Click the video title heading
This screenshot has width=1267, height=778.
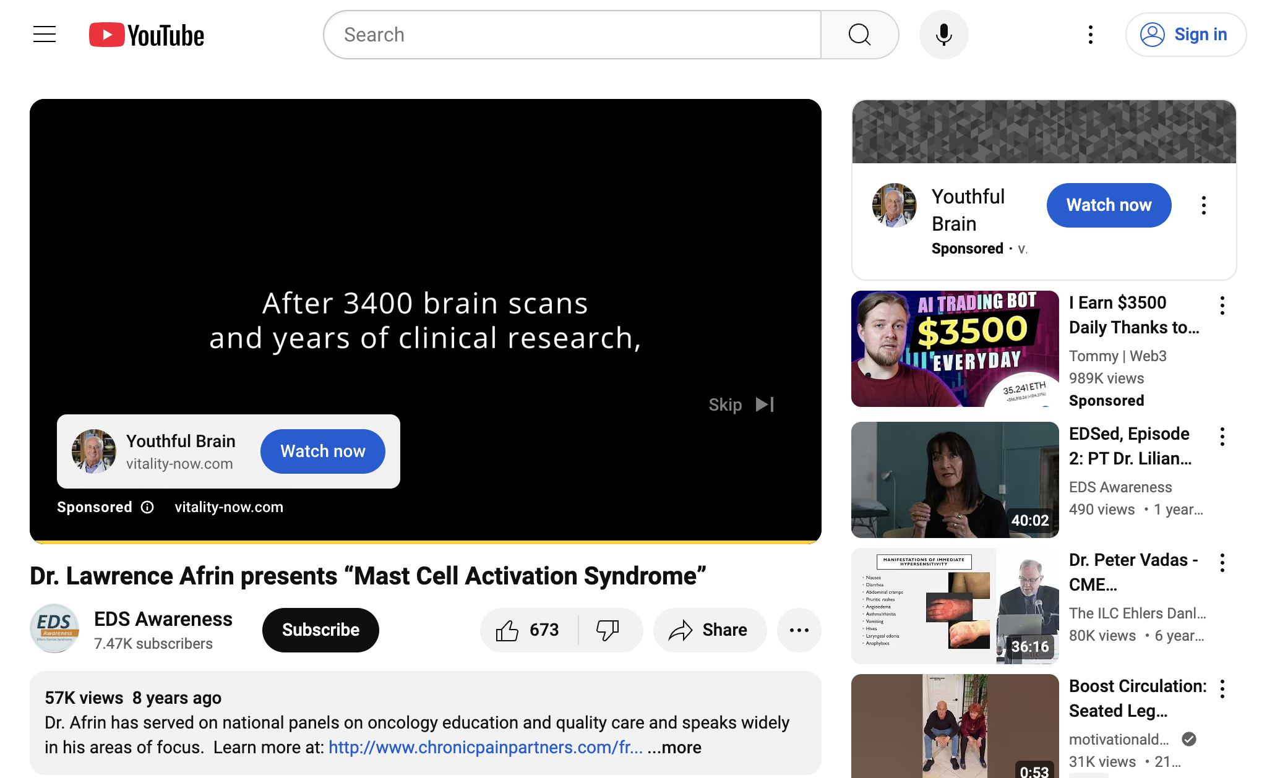pyautogui.click(x=368, y=576)
